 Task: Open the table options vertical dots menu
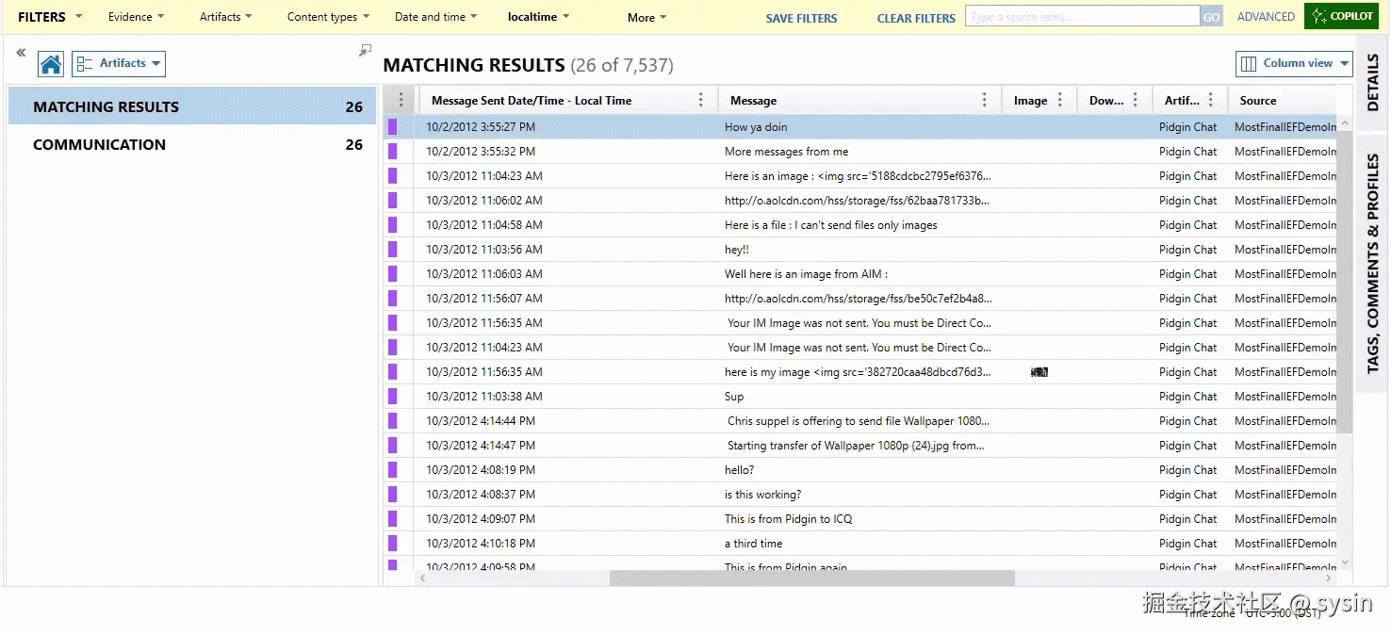(401, 100)
